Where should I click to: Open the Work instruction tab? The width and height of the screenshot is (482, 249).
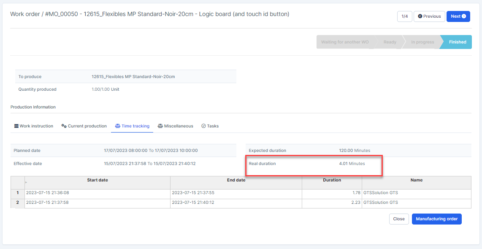(36, 126)
